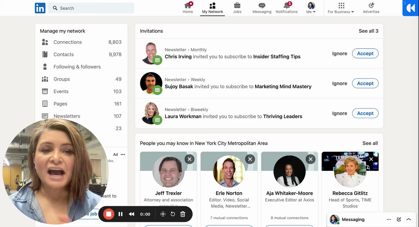Expand the Me profile dropdown
419x227 pixels.
point(311,8)
